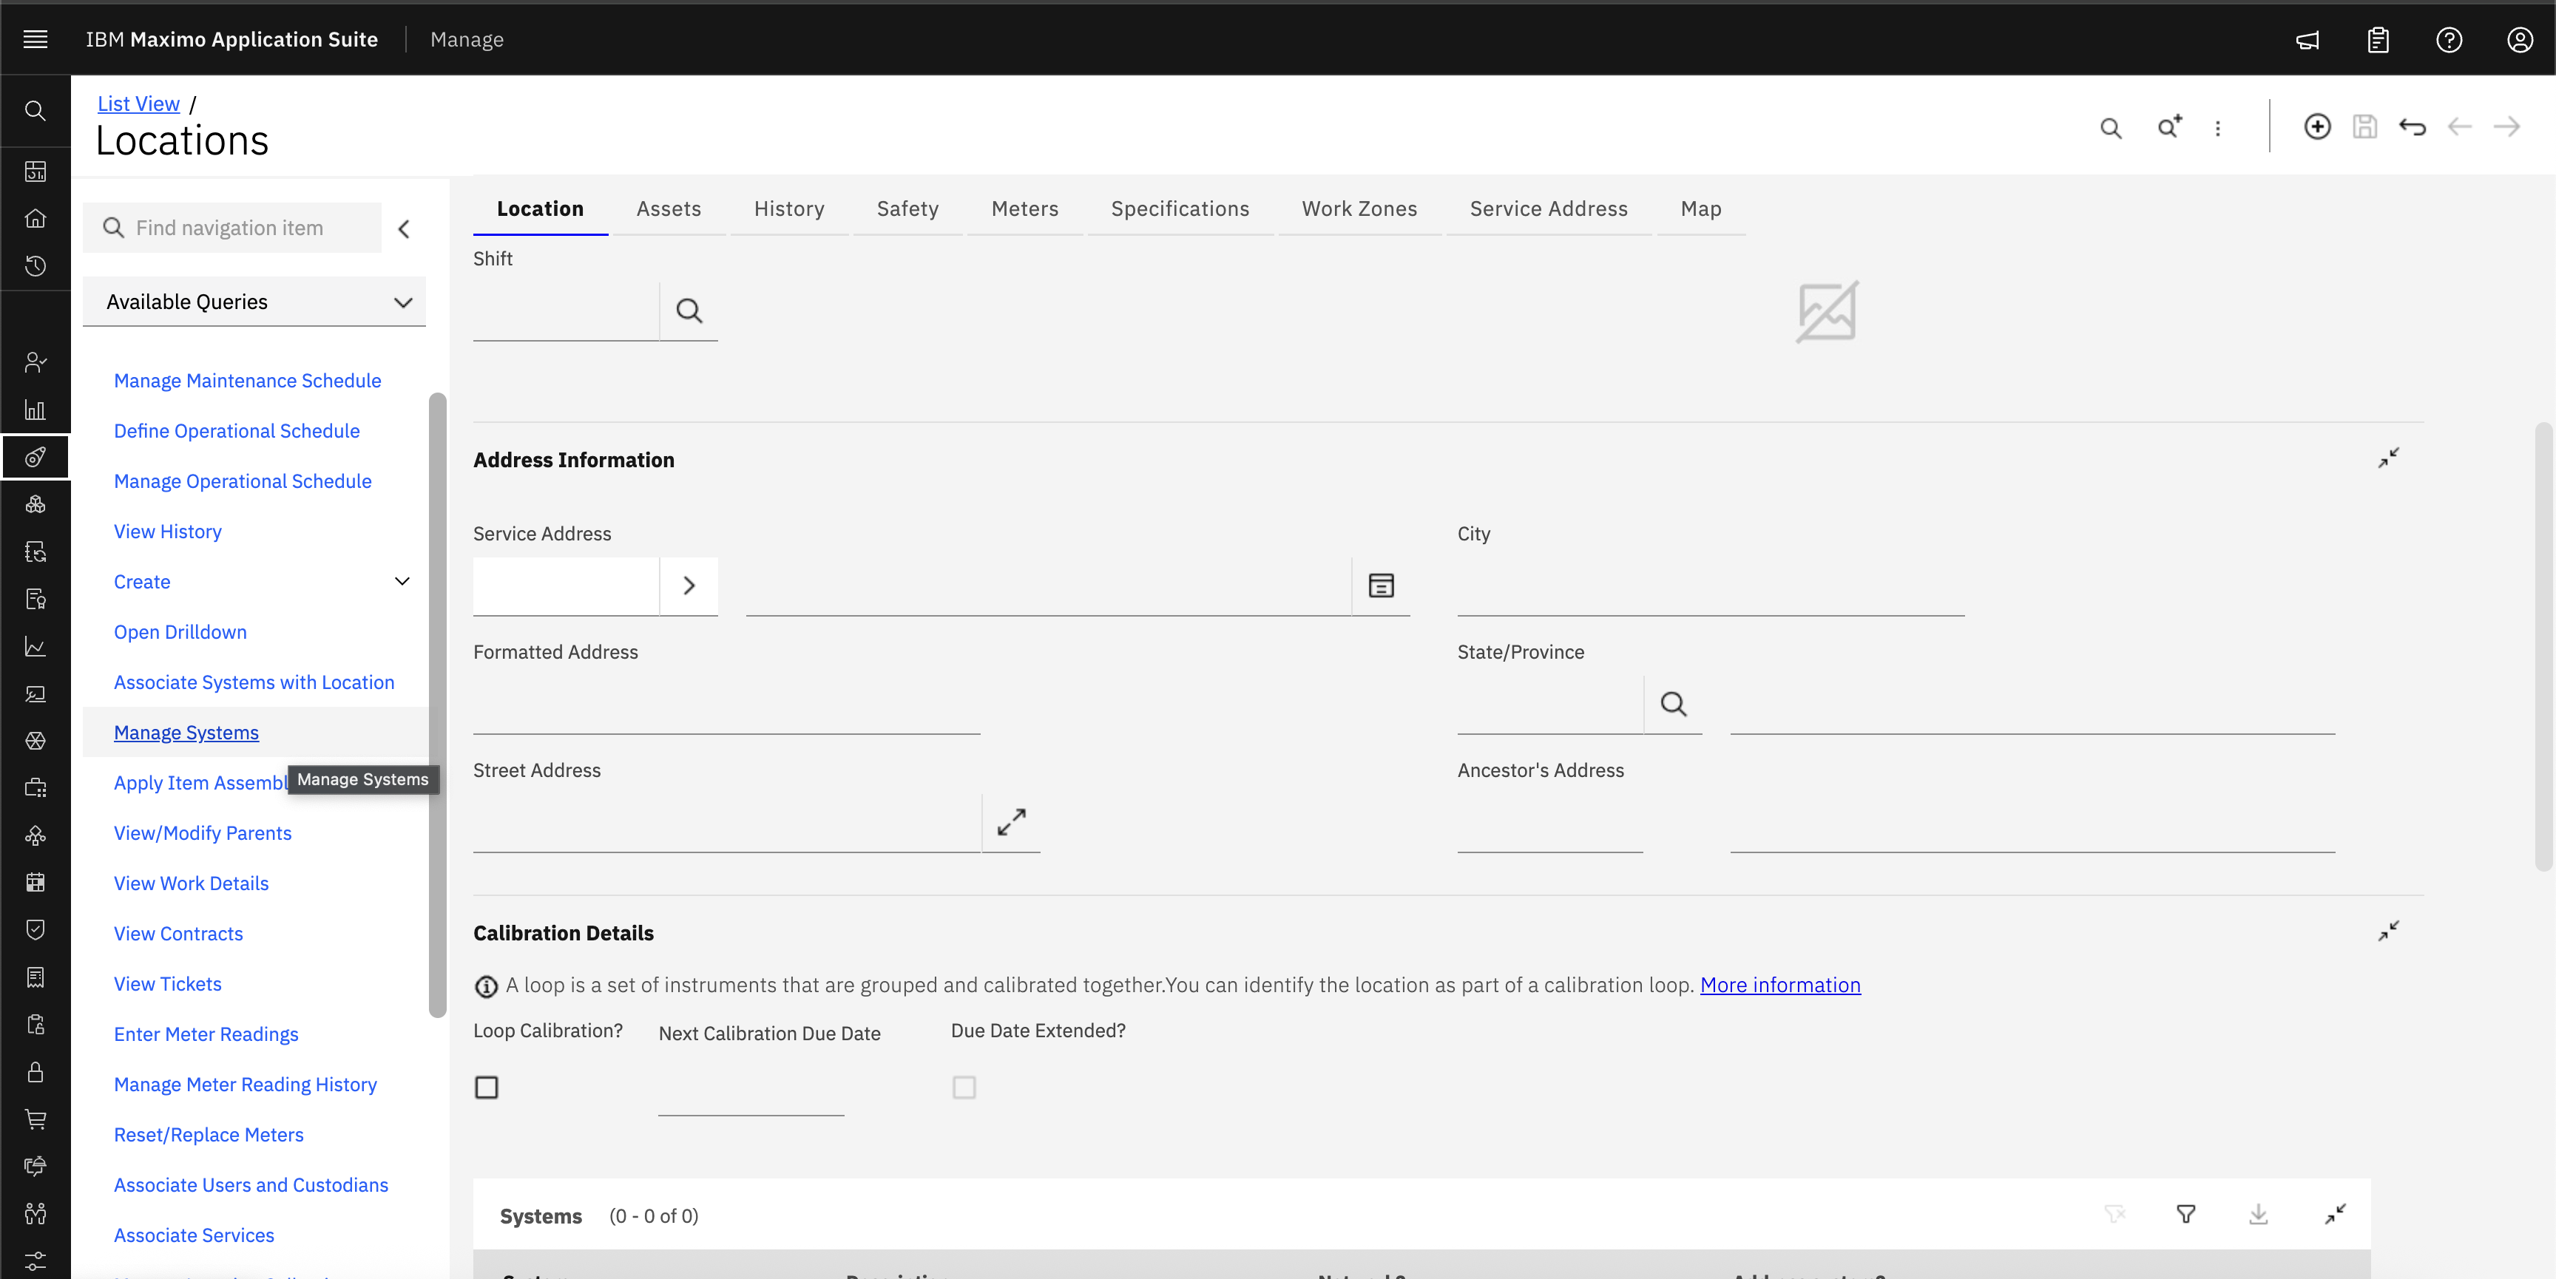Image resolution: width=2556 pixels, height=1279 pixels.
Task: Click the location image placeholder
Action: [1827, 311]
